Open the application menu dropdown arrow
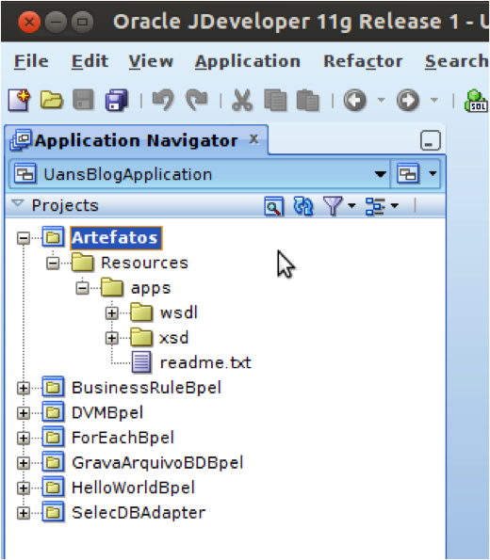Screen dimensions: 490x560 pyautogui.click(x=433, y=173)
